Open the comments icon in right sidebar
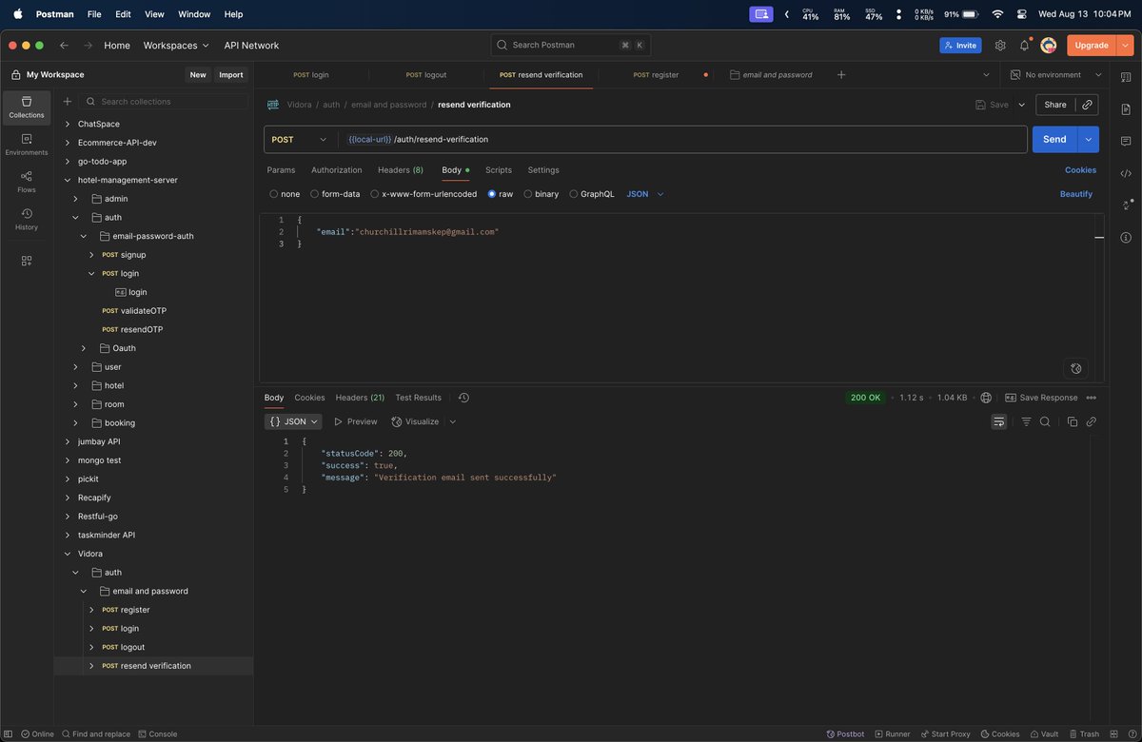1142x742 pixels. point(1126,141)
